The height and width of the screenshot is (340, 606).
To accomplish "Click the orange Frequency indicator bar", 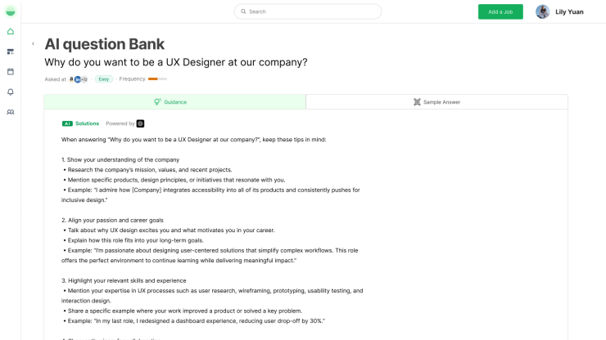I will (157, 79).
